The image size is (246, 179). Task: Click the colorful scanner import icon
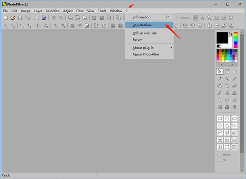pyautogui.click(x=44, y=18)
